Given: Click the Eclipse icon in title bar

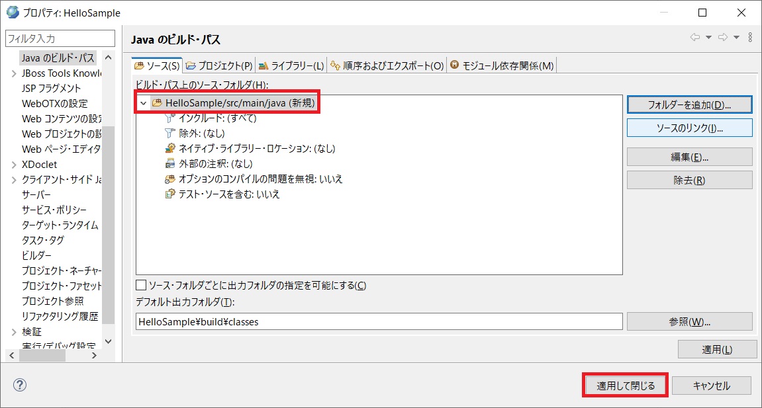Looking at the screenshot, I should pyautogui.click(x=13, y=12).
